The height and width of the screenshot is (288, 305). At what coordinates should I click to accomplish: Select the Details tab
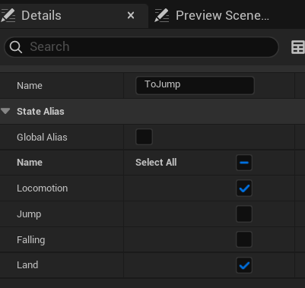tap(74, 16)
